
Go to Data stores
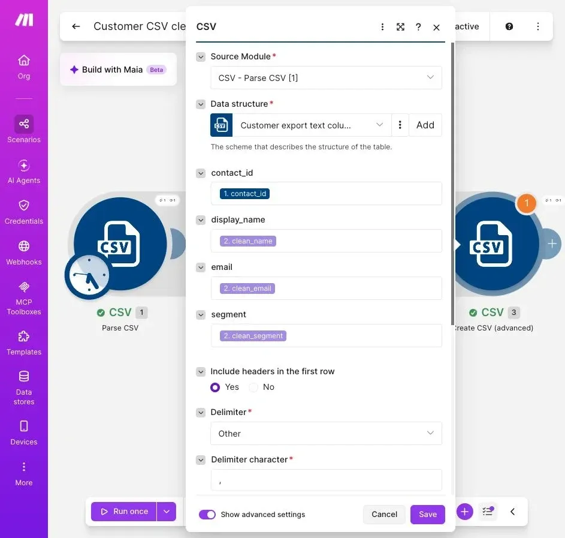click(x=24, y=387)
